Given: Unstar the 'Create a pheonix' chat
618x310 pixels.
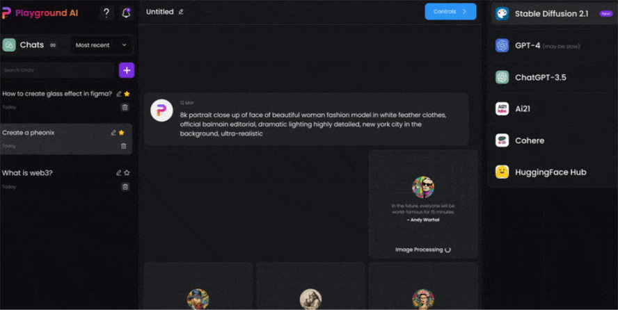Looking at the screenshot, I should click(121, 133).
